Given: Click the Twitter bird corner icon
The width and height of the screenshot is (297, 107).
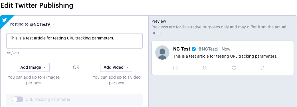Looking at the screenshot, I should tap(5, 20).
